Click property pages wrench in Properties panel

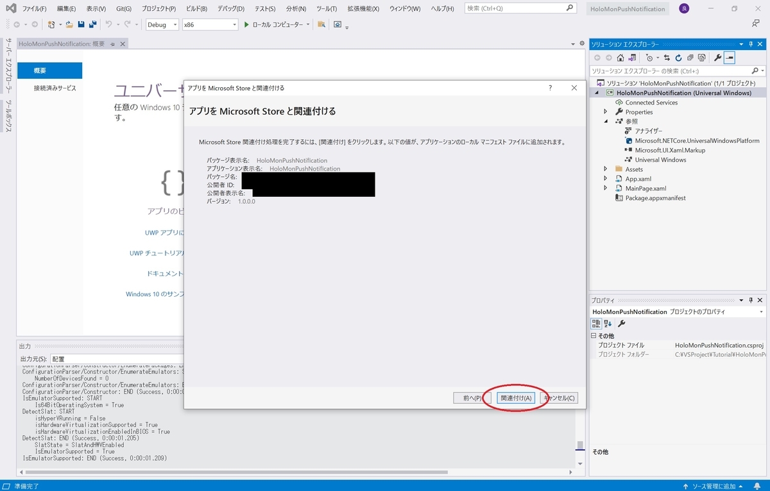pyautogui.click(x=621, y=324)
